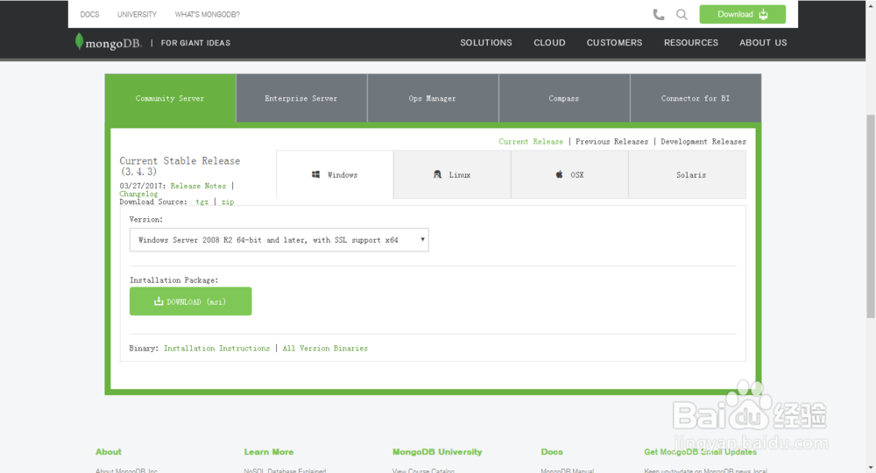876x473 pixels.
Task: Open the search magnifier icon
Action: (x=682, y=15)
